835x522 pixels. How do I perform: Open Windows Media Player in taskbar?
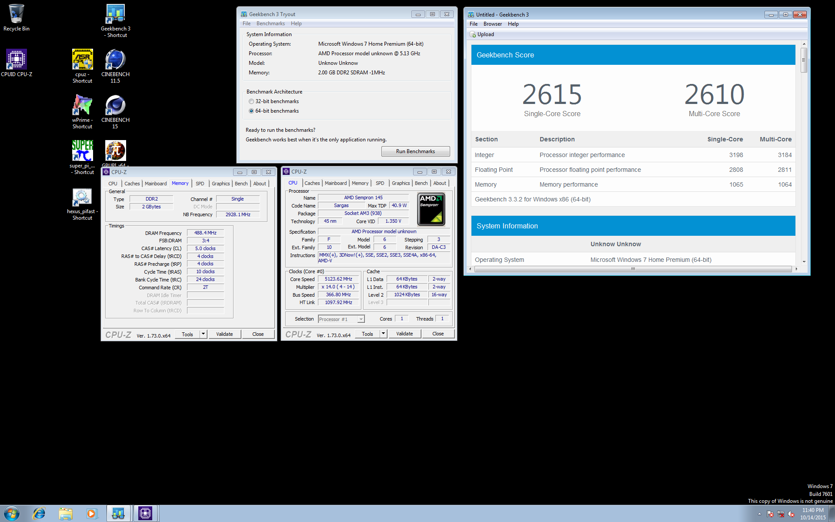click(x=92, y=514)
